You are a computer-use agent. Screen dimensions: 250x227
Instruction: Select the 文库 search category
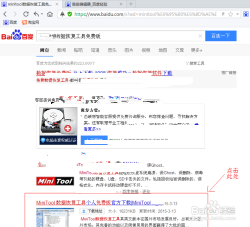tap(179, 50)
